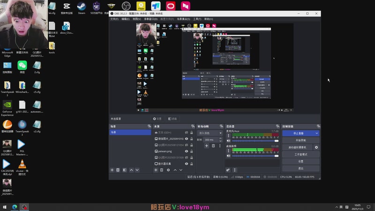The height and width of the screenshot is (211, 375).
Task: Toggle lock on peiwan.png source
Action: pyautogui.click(x=192, y=151)
